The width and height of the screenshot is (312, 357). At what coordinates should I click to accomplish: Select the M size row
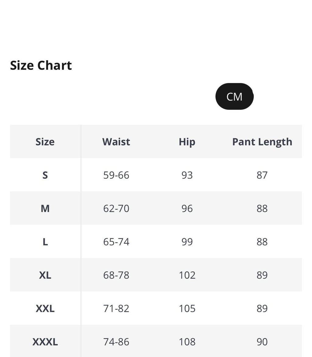click(x=45, y=208)
